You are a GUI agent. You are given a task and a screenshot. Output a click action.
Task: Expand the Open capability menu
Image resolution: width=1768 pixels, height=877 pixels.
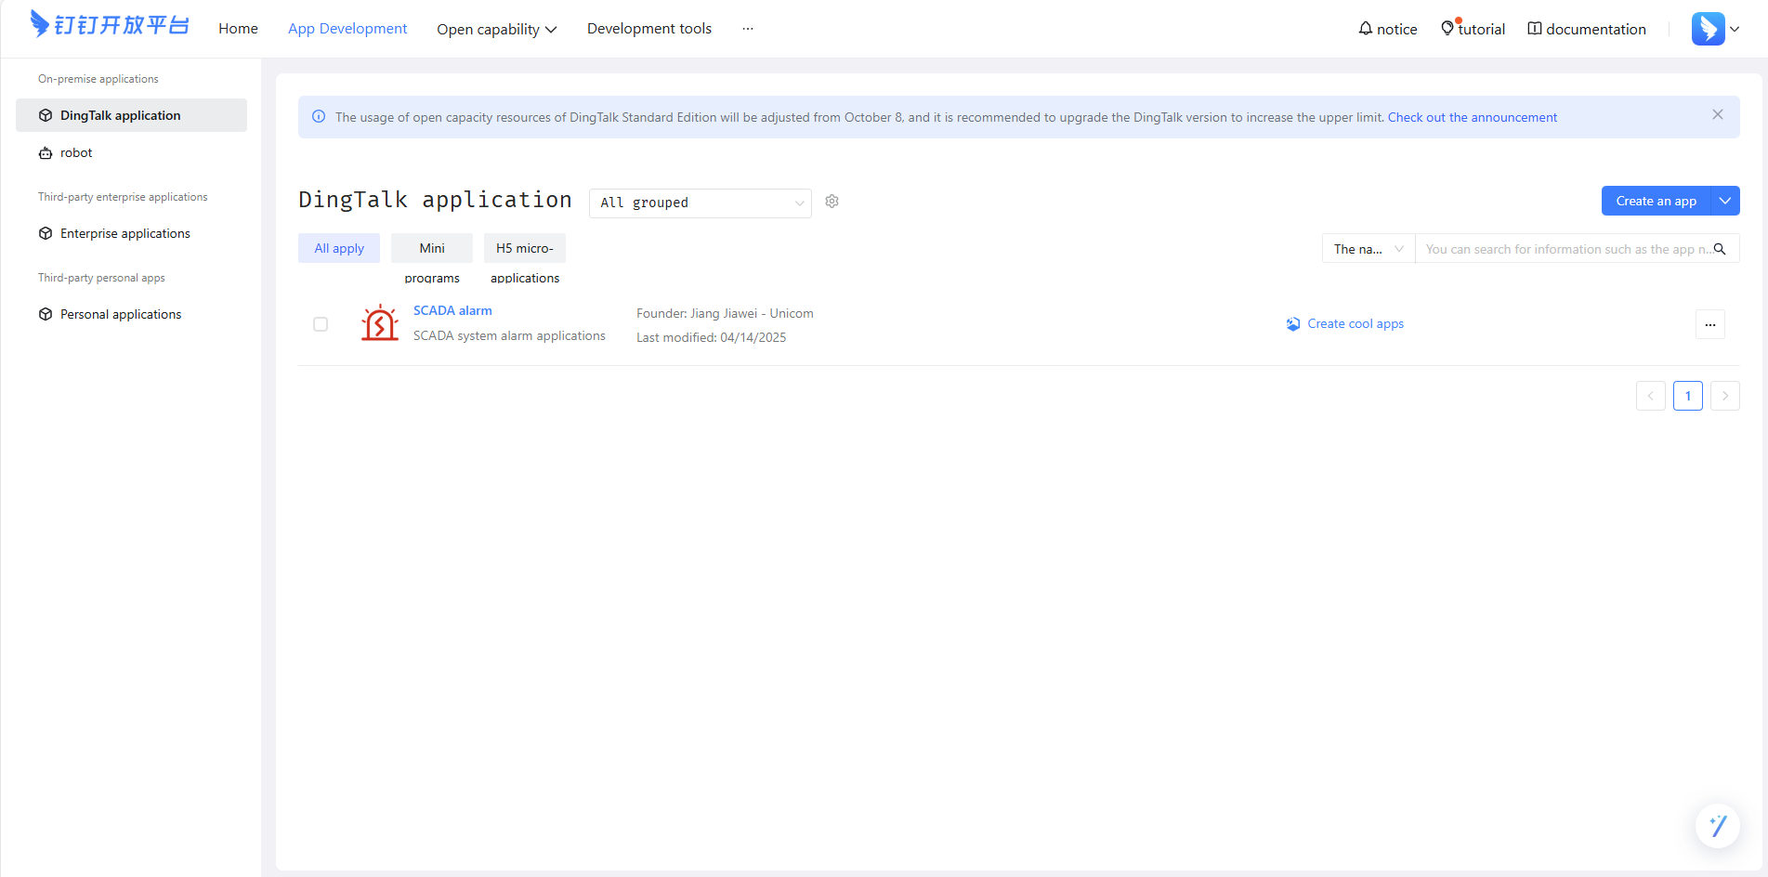pos(496,29)
